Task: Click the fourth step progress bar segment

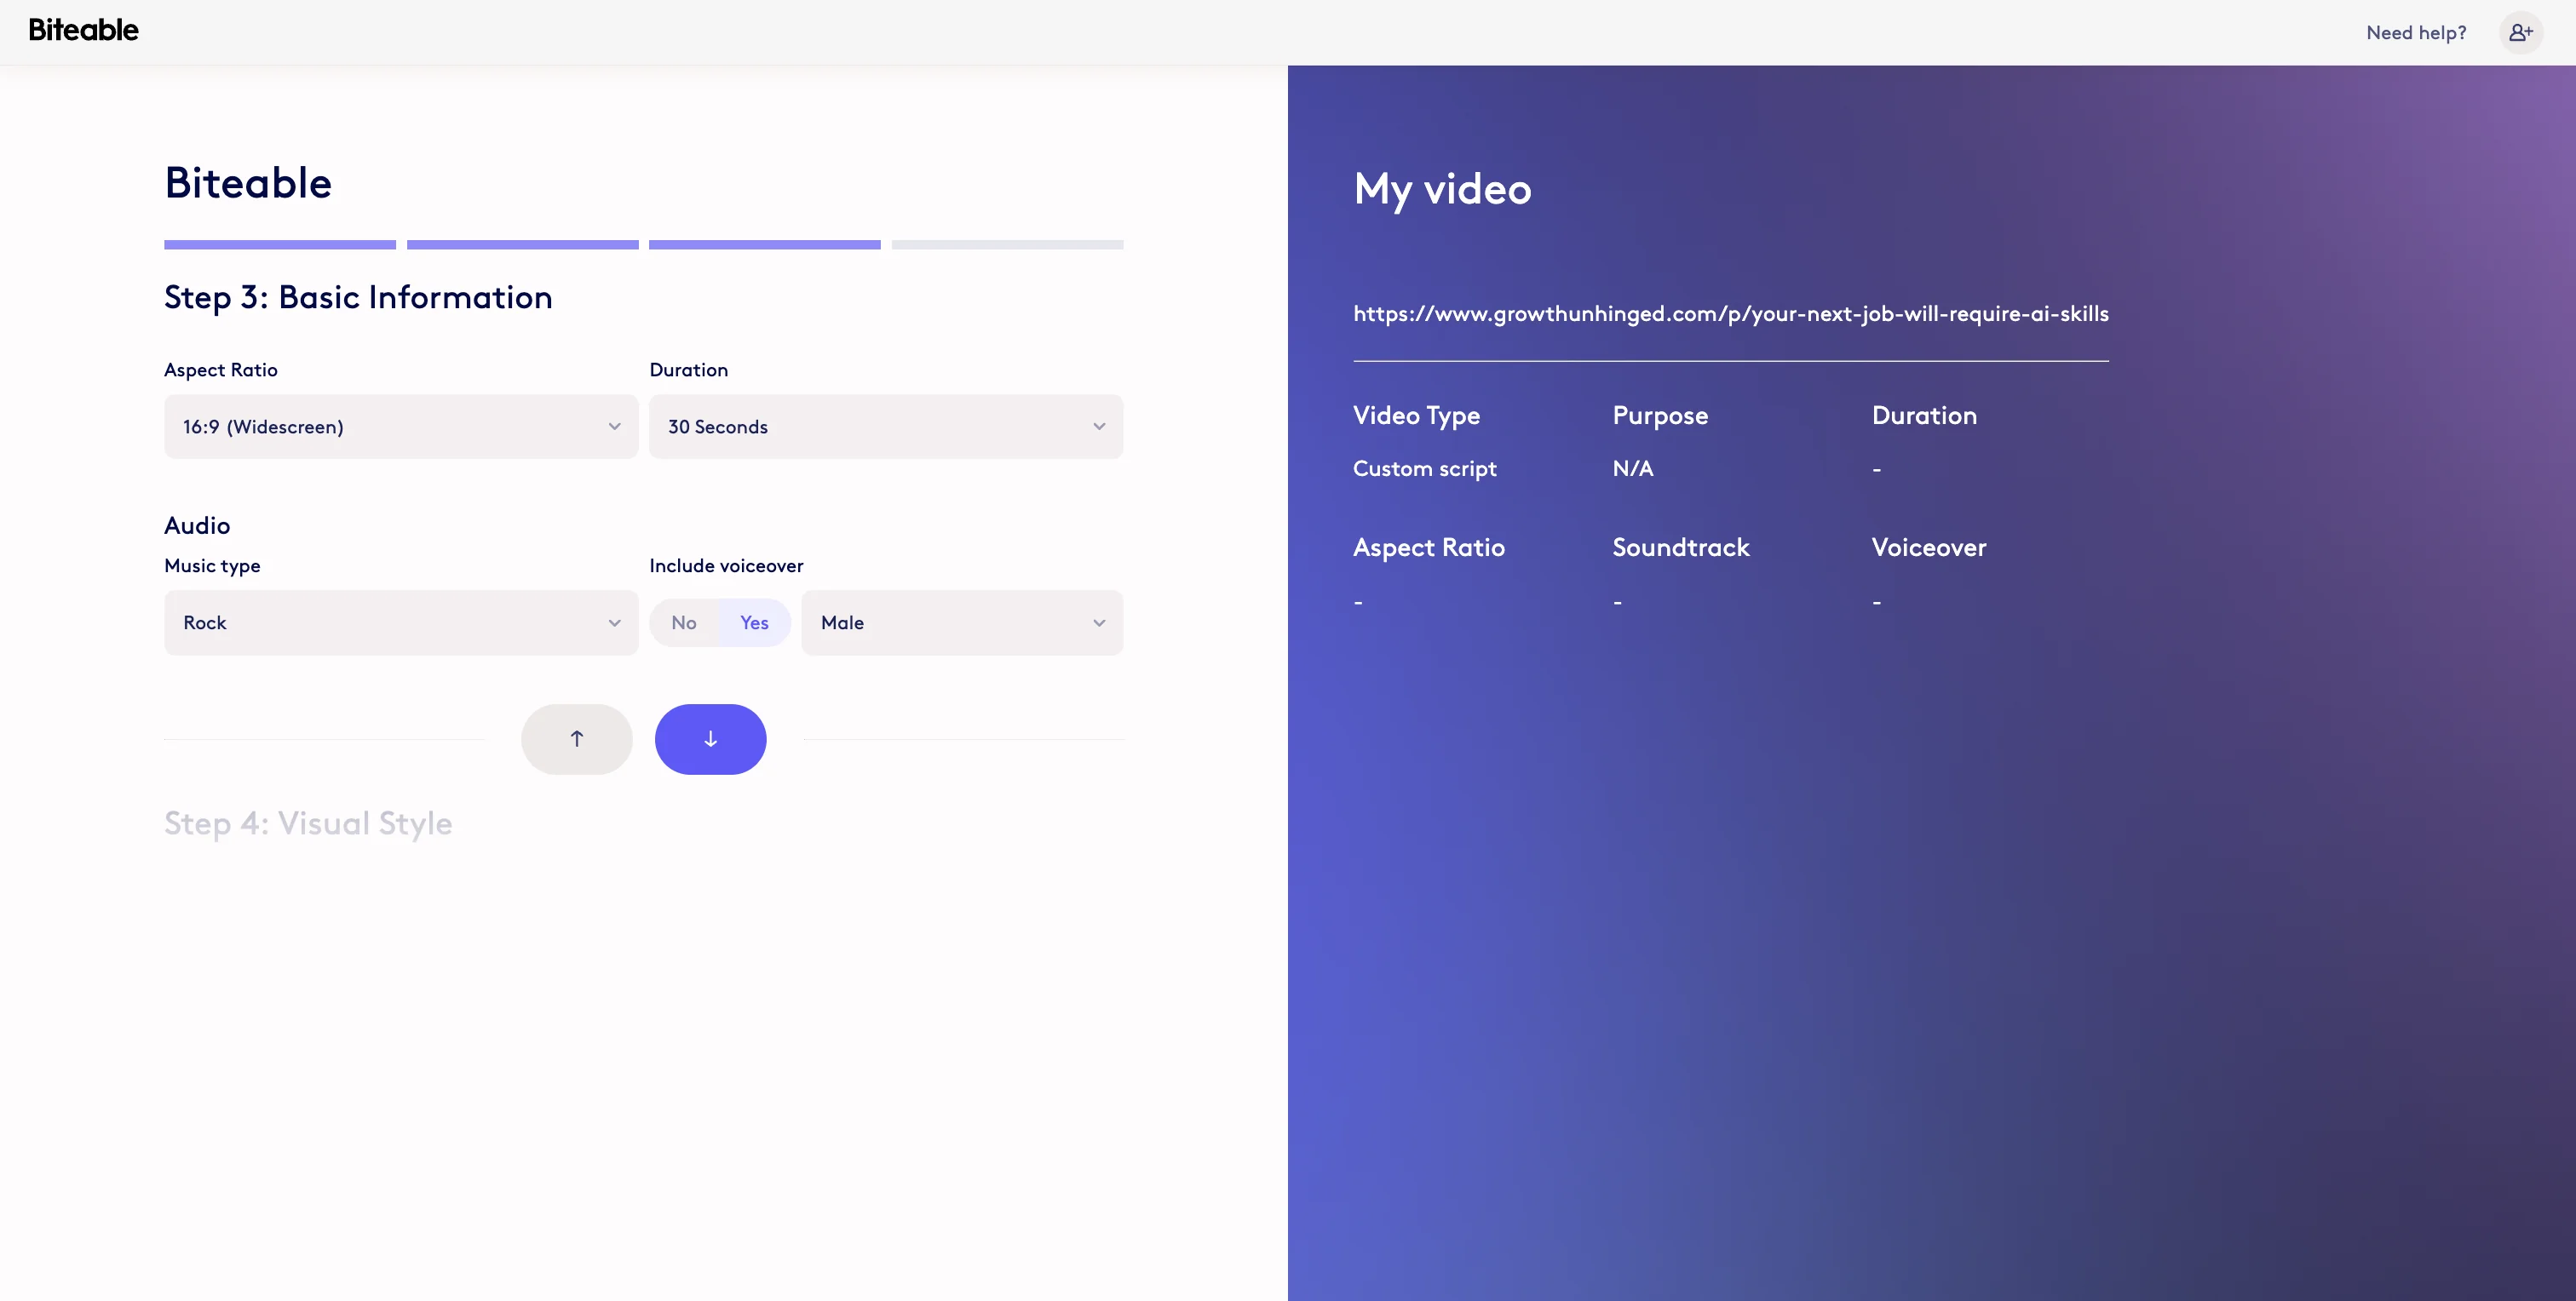Action: 1007,245
